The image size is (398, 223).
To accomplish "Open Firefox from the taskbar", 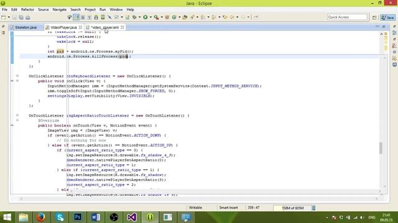I will pyautogui.click(x=41, y=217).
